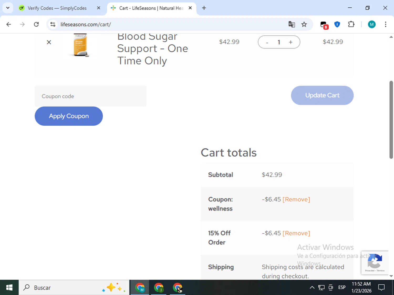Click the Update Cart button
The image size is (394, 295).
322,95
